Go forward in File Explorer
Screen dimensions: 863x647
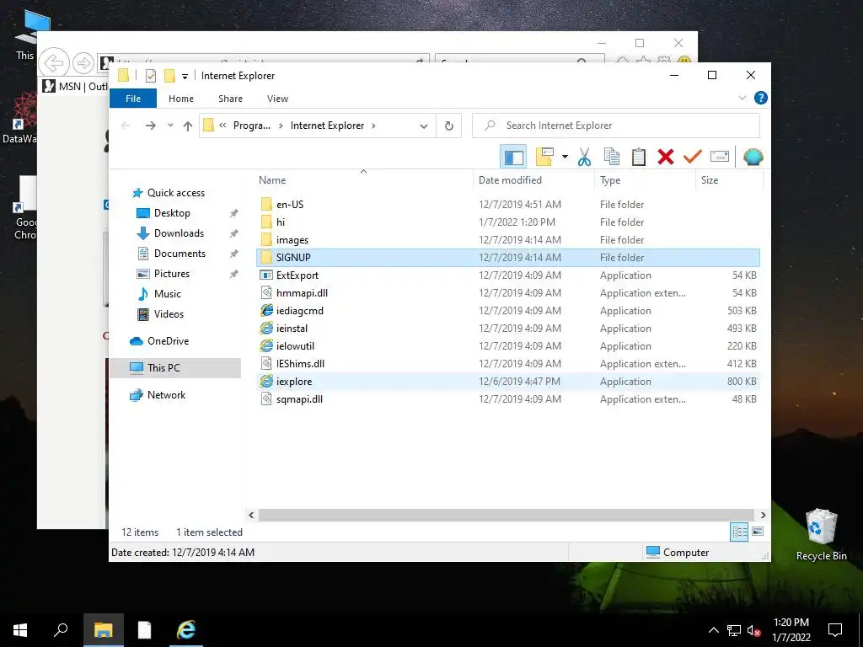pyautogui.click(x=150, y=126)
